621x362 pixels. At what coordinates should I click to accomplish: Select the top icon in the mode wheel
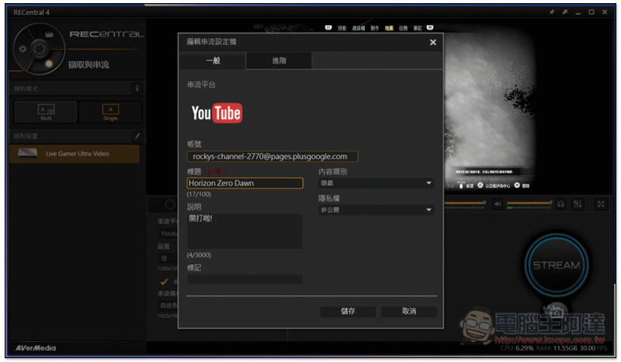49,34
